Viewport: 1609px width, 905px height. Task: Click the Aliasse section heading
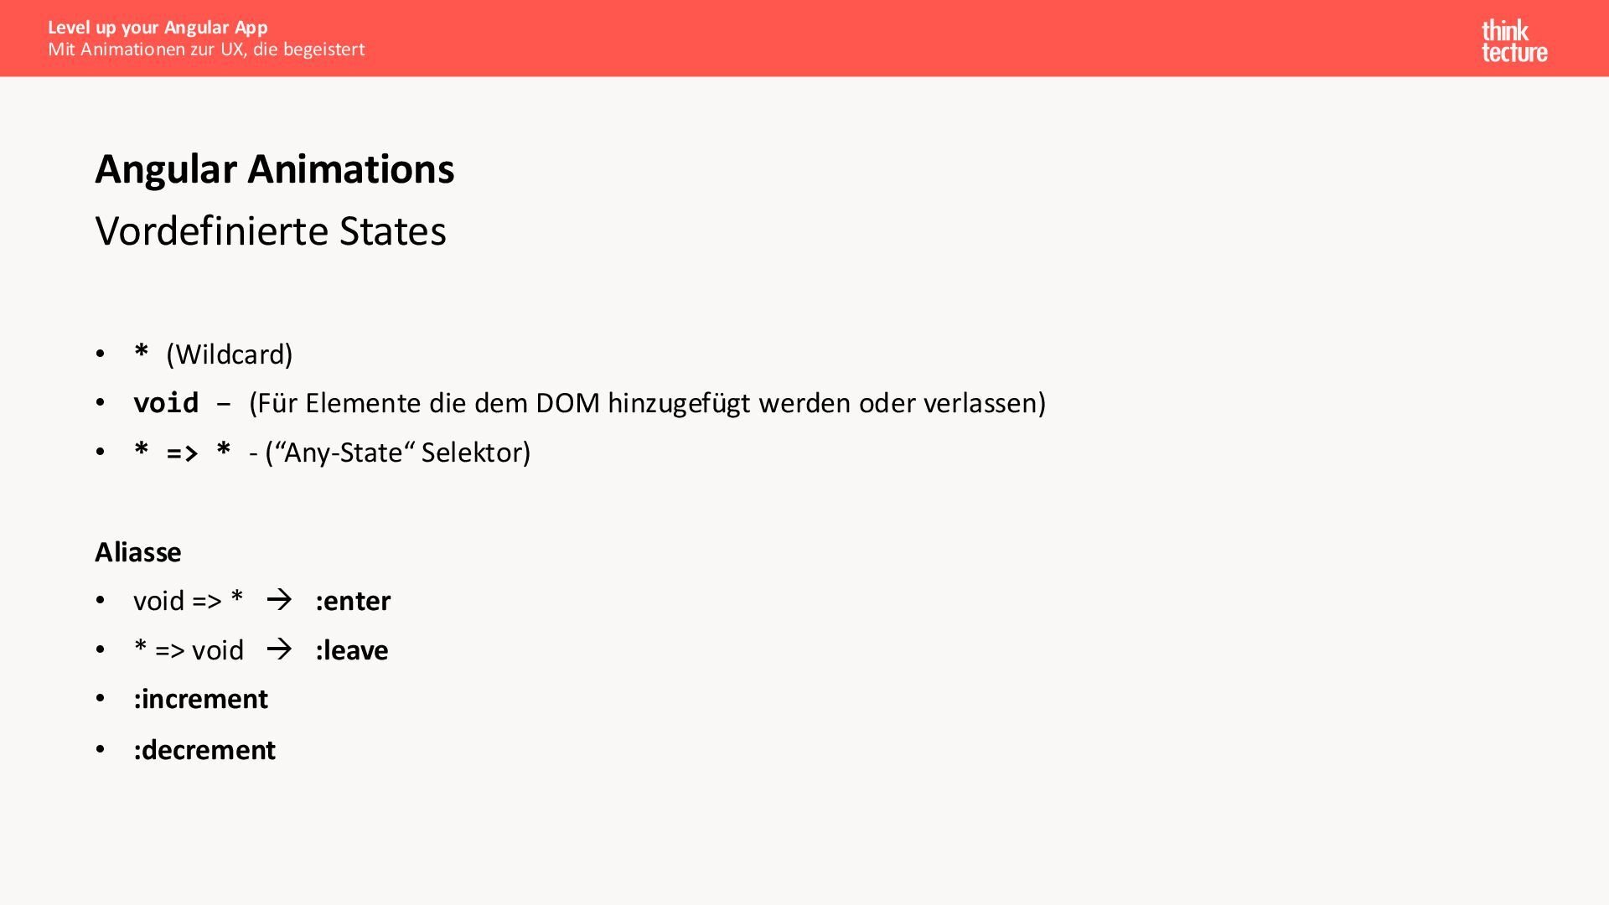coord(138,552)
